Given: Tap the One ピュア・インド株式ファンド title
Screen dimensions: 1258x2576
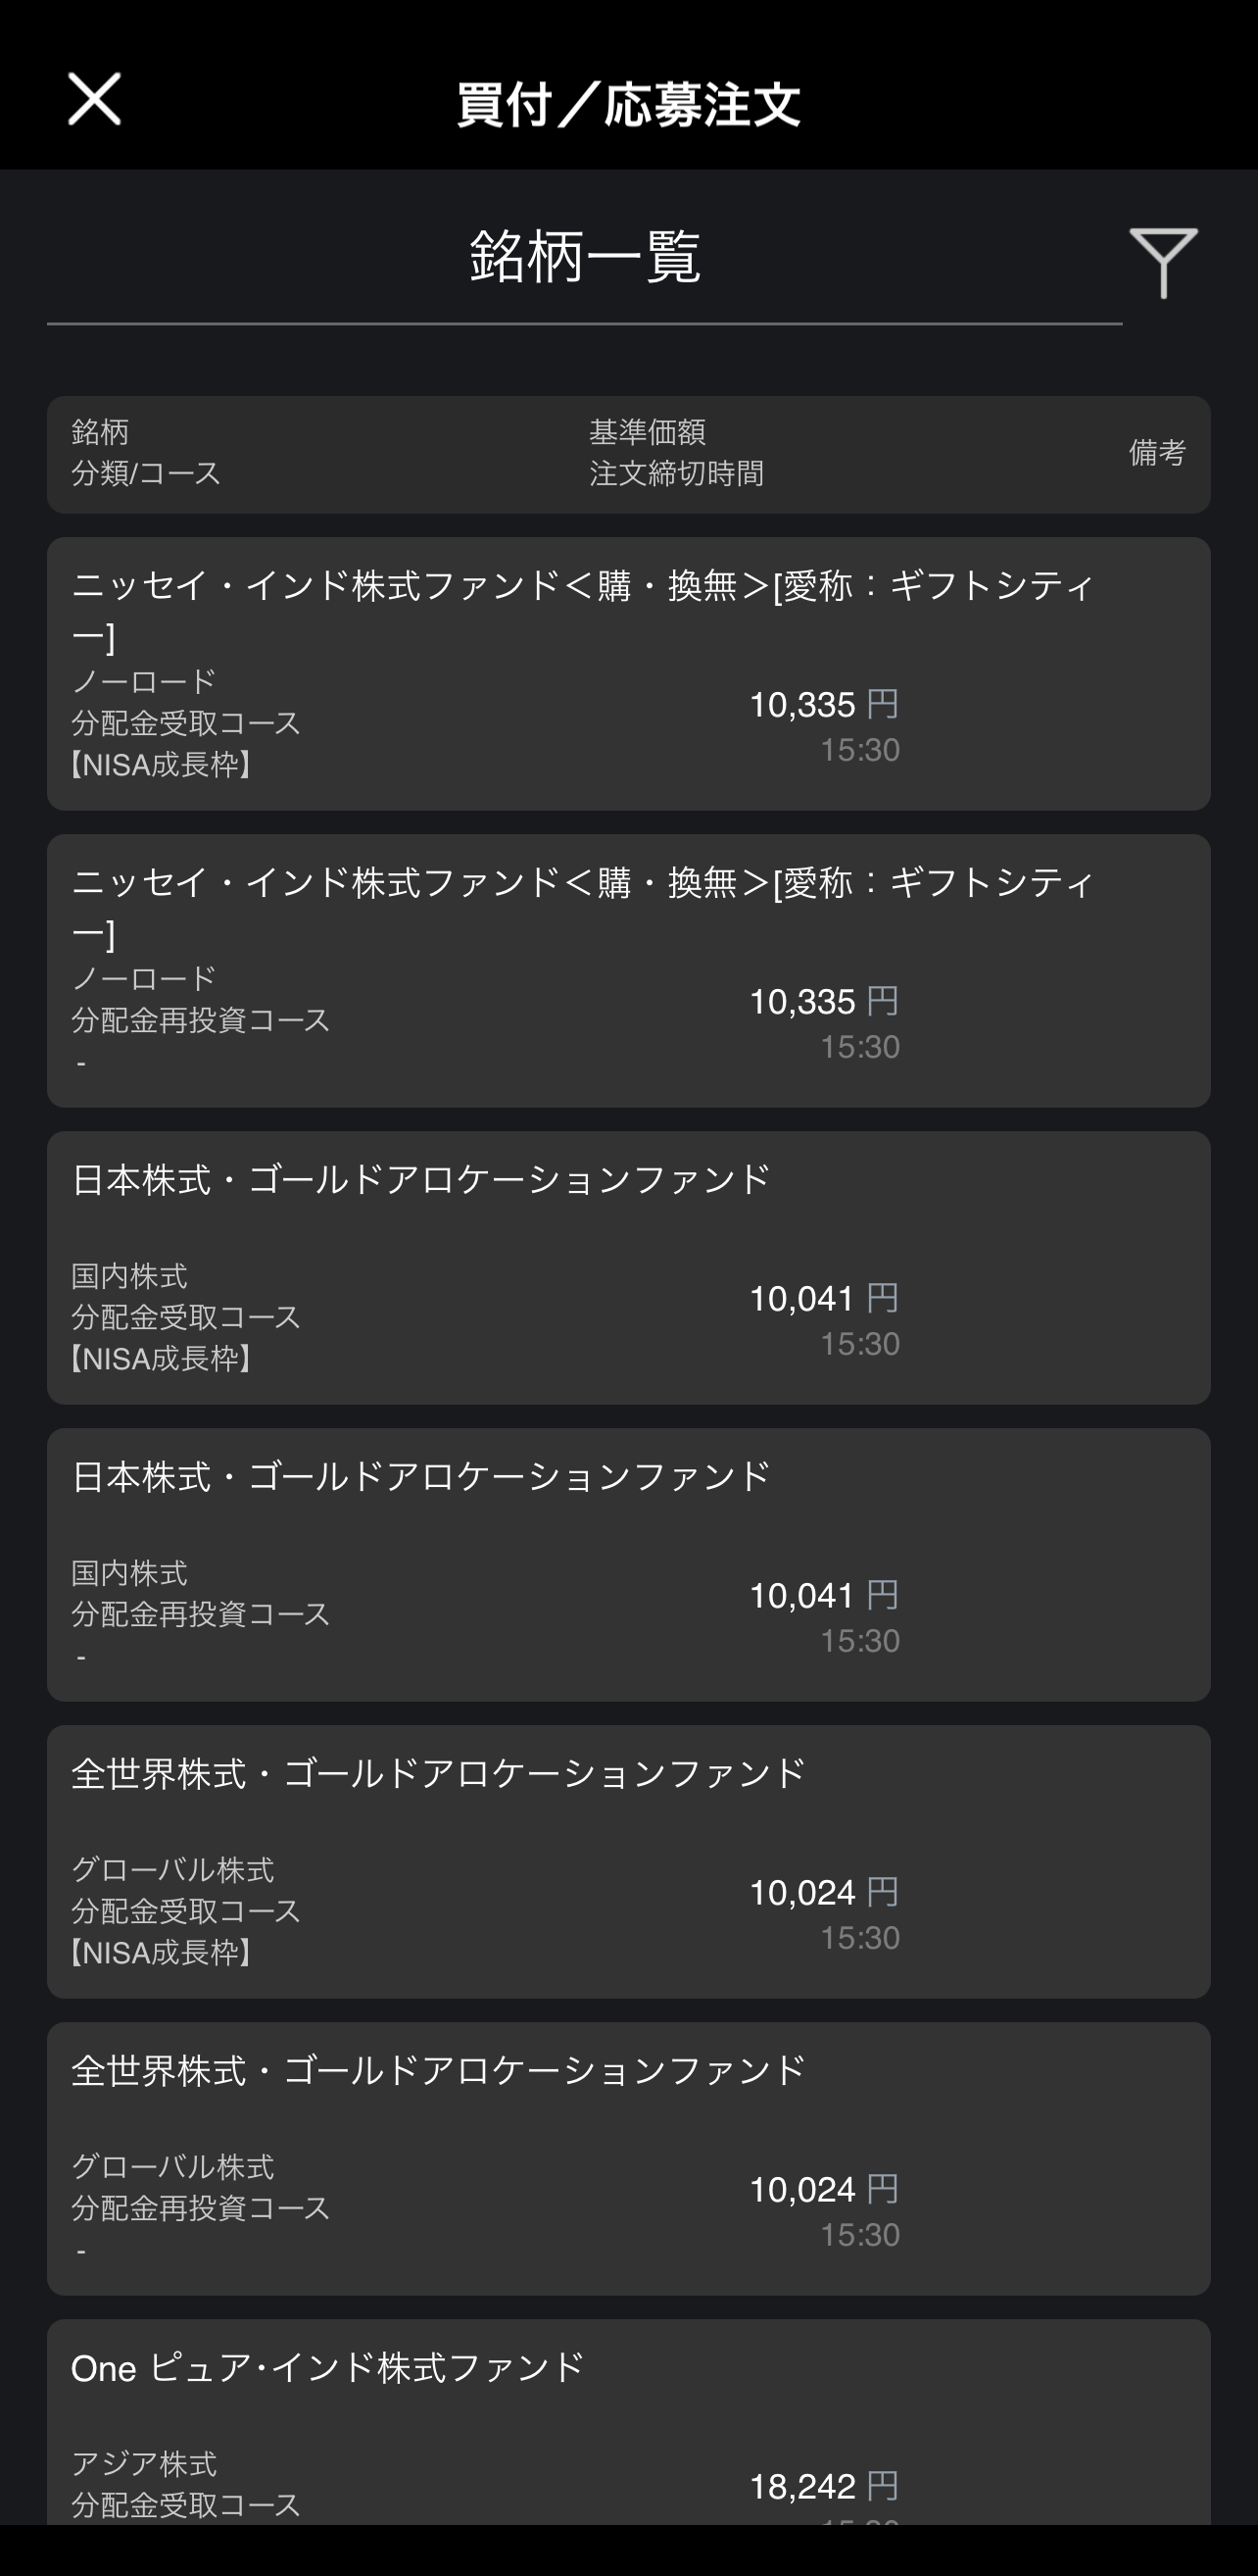Looking at the screenshot, I should (328, 2367).
